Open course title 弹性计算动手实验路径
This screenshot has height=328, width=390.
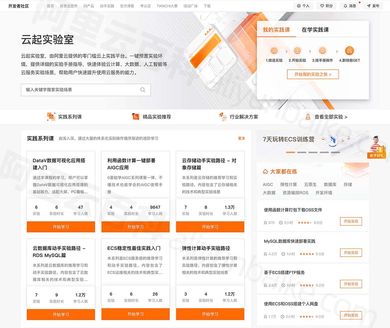click(x=206, y=248)
